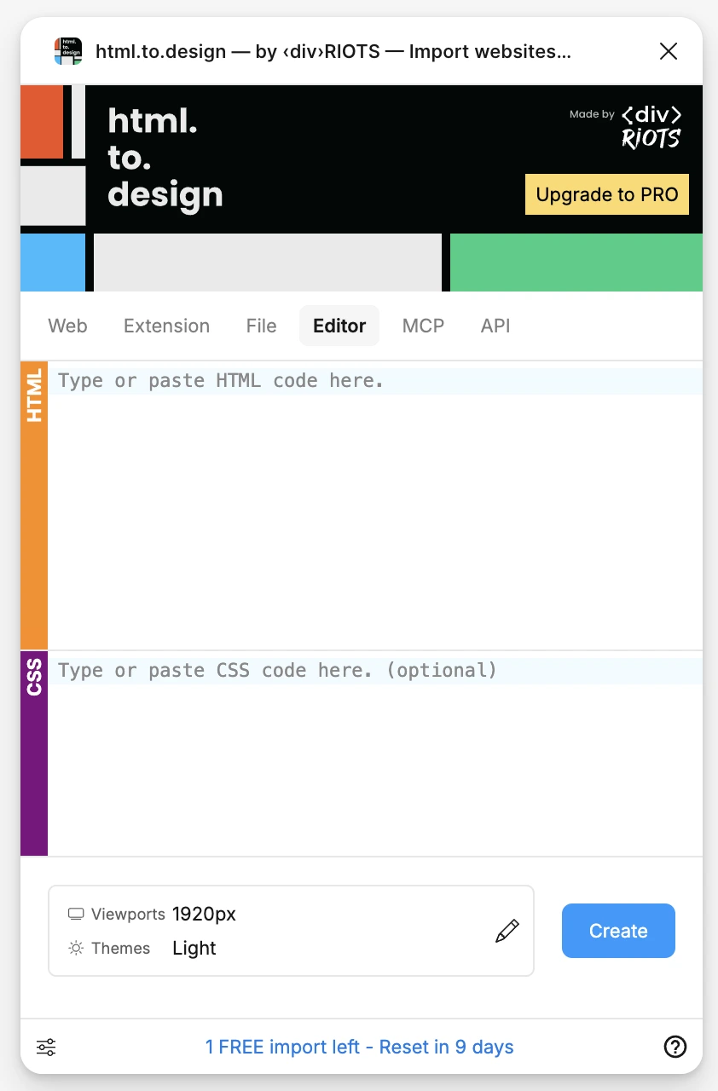Viewport: 718px width, 1091px height.
Task: Open settings sliders icon at bottom left
Action: pos(46,1047)
